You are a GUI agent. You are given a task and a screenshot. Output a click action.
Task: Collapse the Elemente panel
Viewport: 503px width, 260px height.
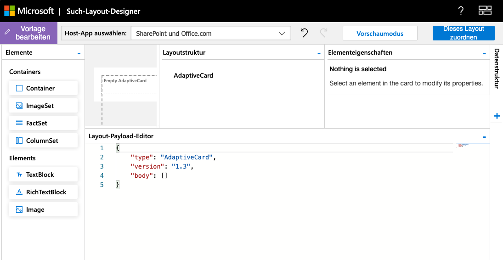point(79,53)
